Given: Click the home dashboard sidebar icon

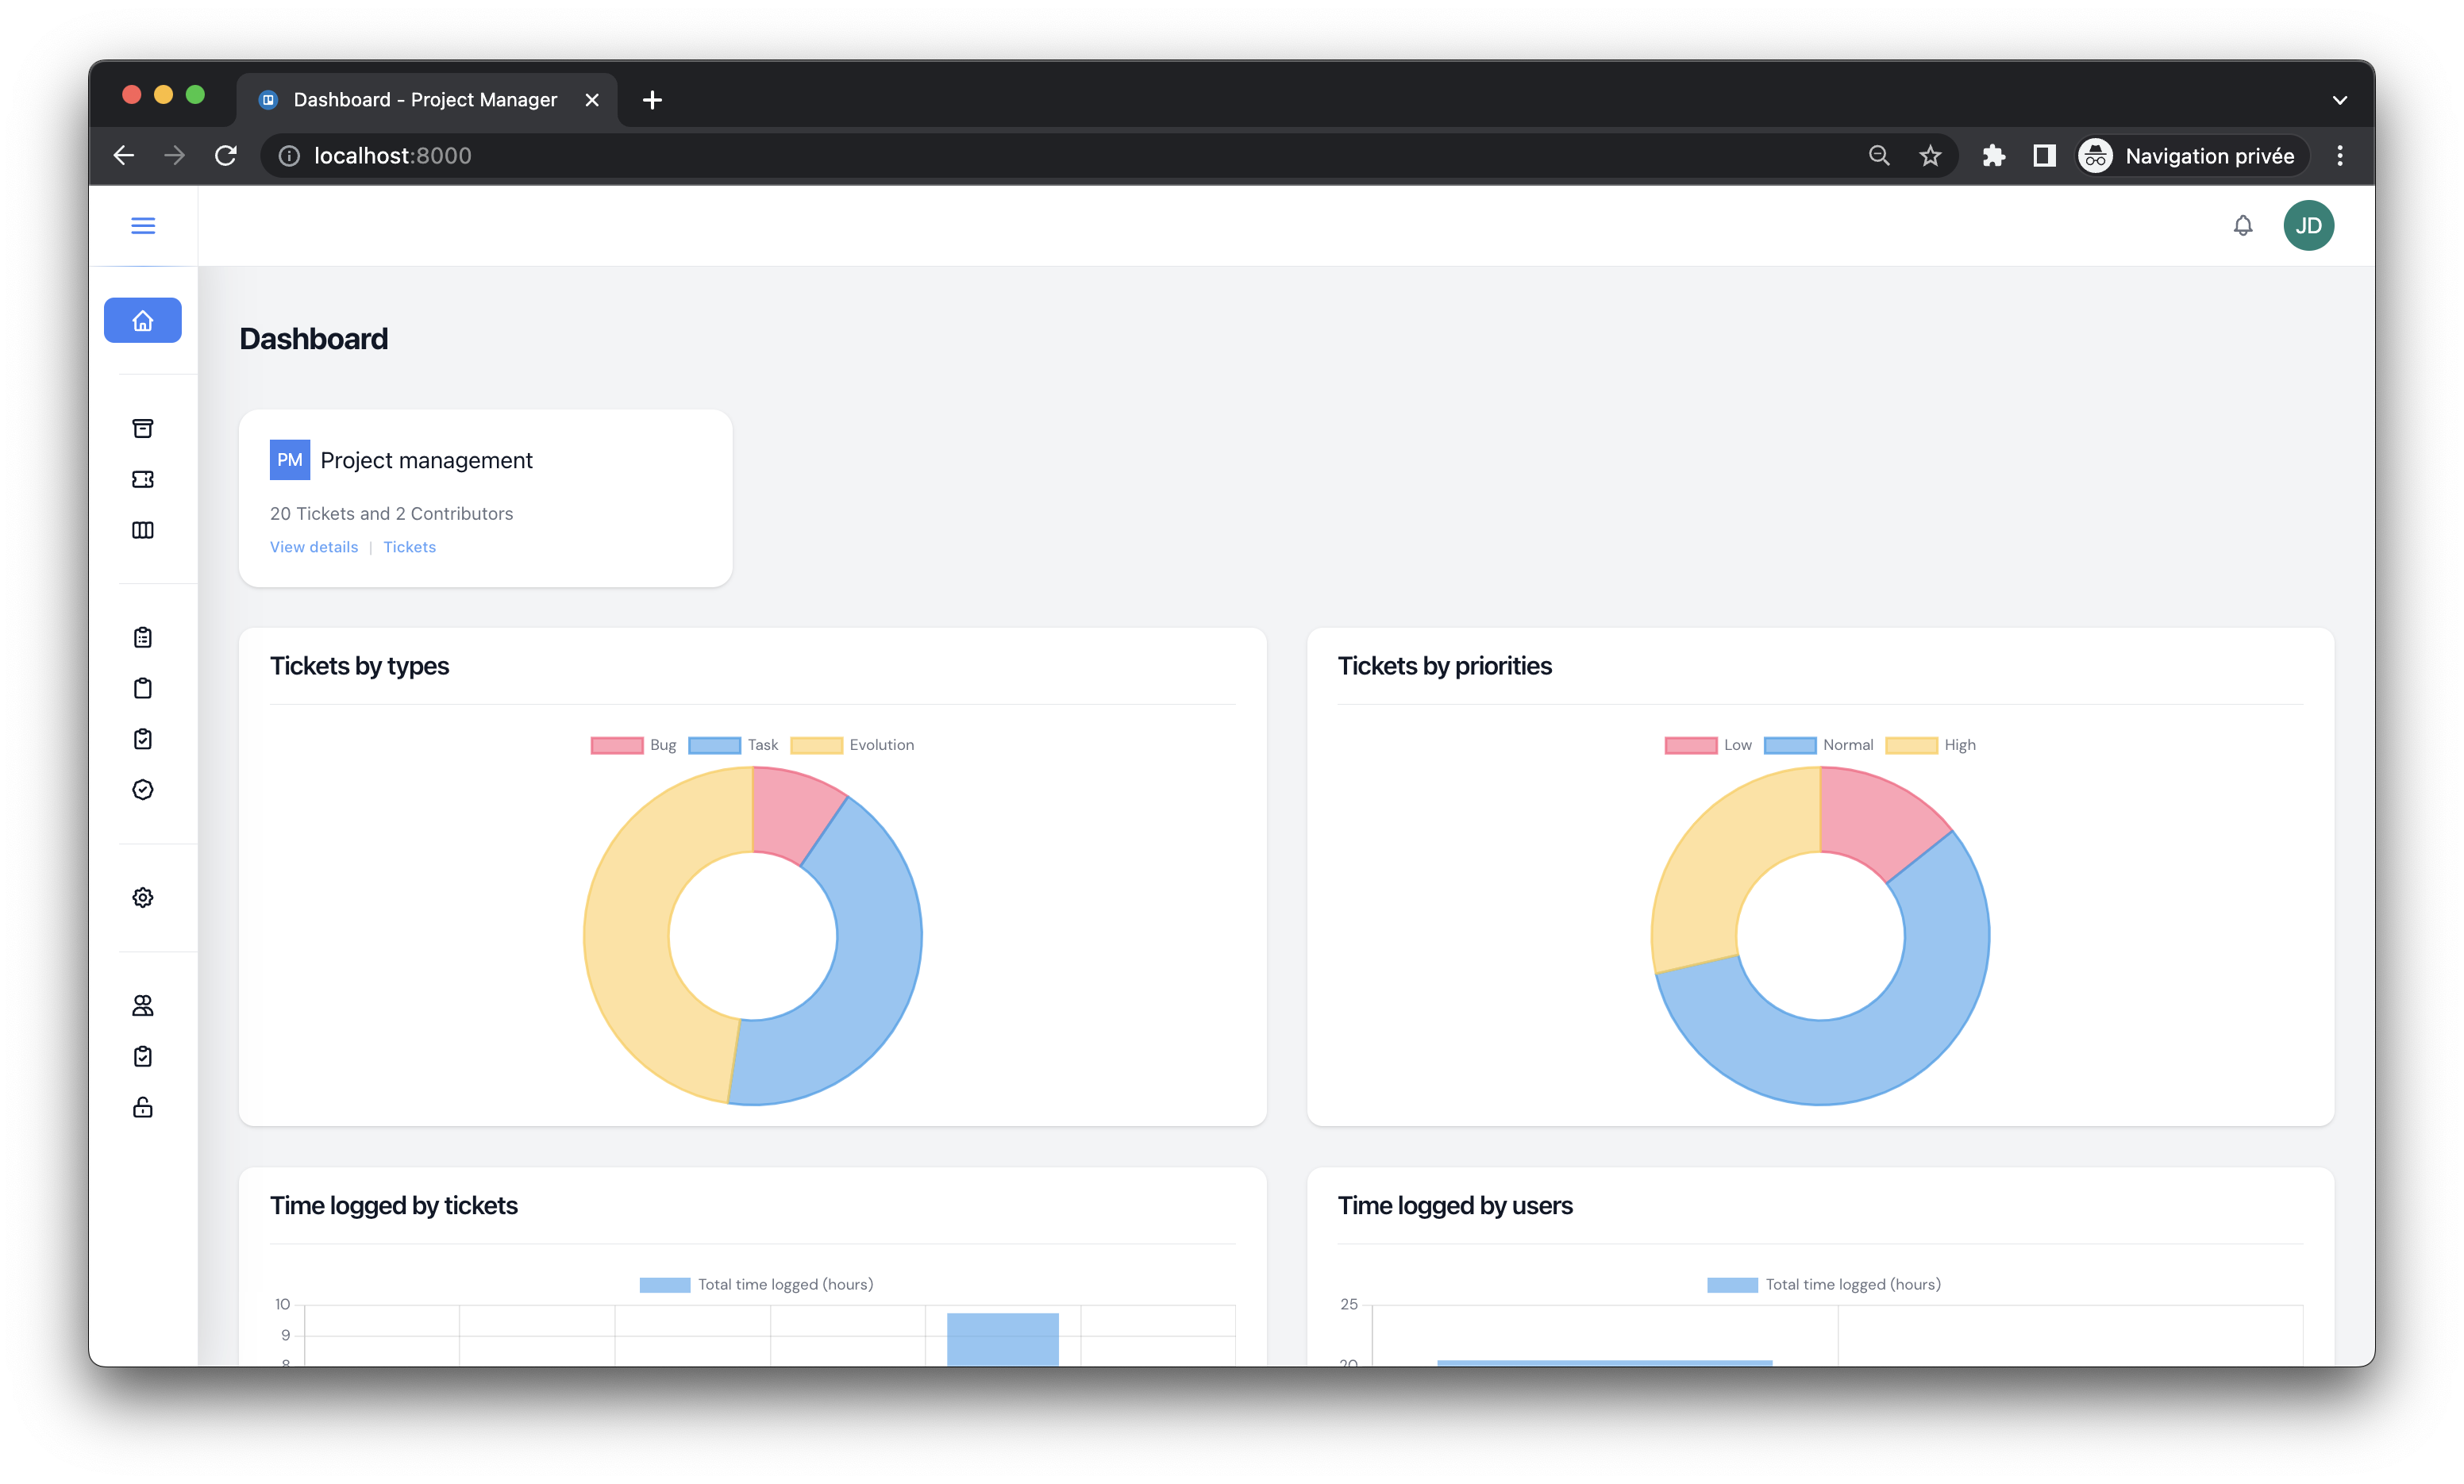Looking at the screenshot, I should coord(143,320).
